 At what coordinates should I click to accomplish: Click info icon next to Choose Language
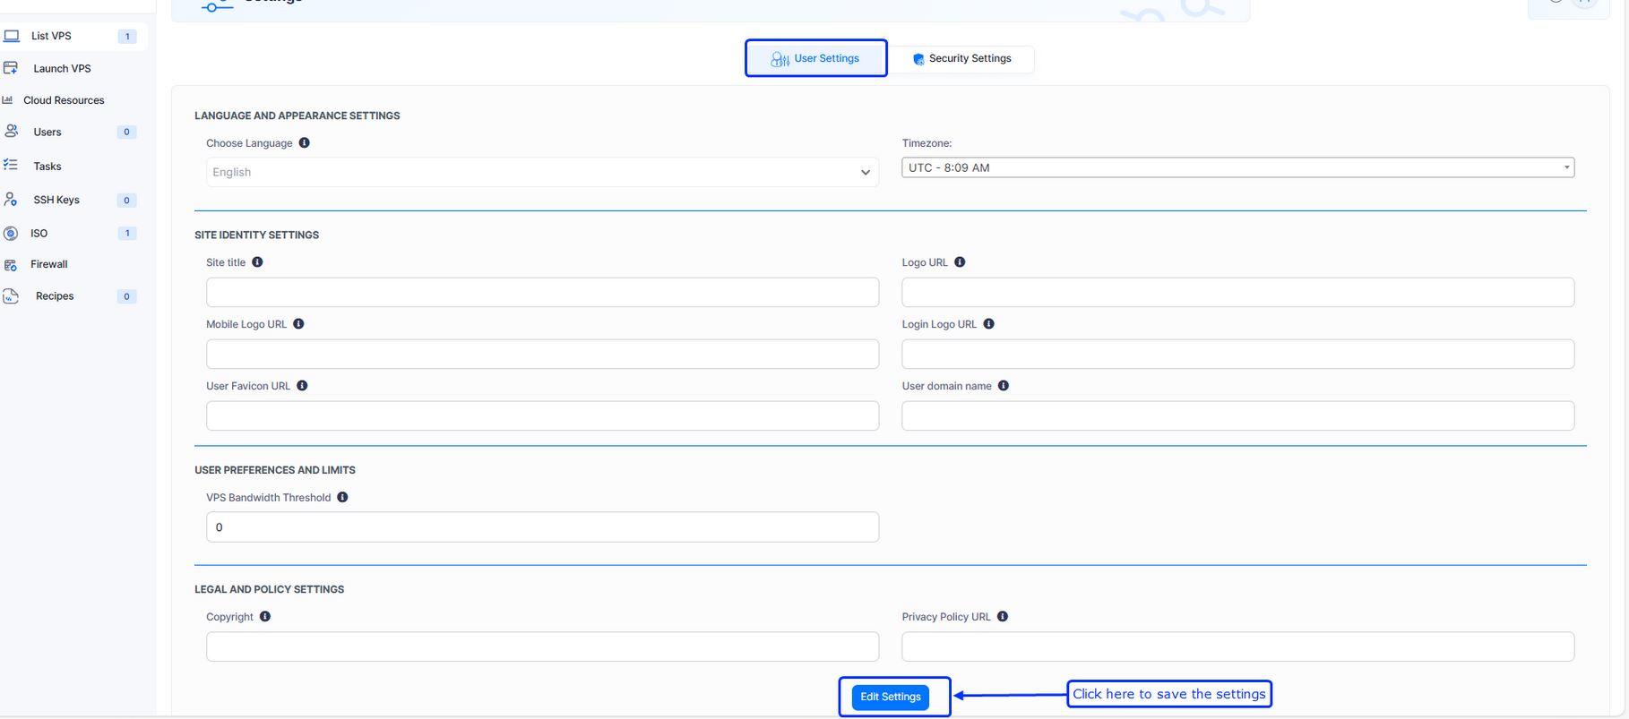305,143
